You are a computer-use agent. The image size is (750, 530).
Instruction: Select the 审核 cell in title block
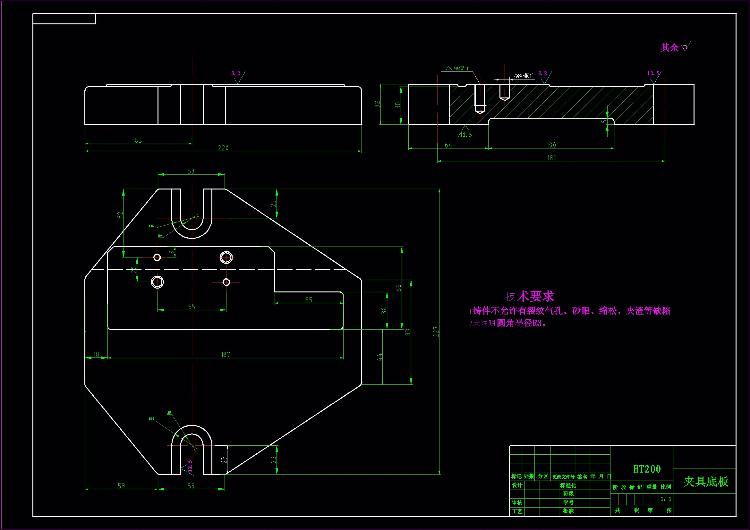click(x=517, y=502)
